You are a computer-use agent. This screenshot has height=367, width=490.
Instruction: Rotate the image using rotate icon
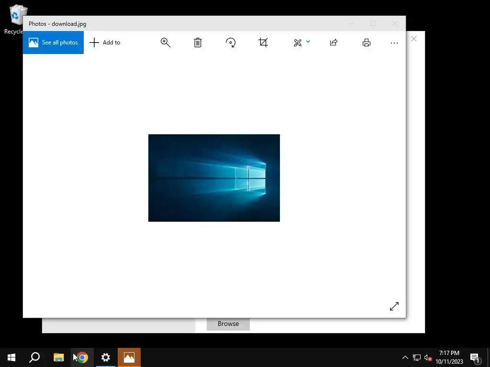pos(231,43)
